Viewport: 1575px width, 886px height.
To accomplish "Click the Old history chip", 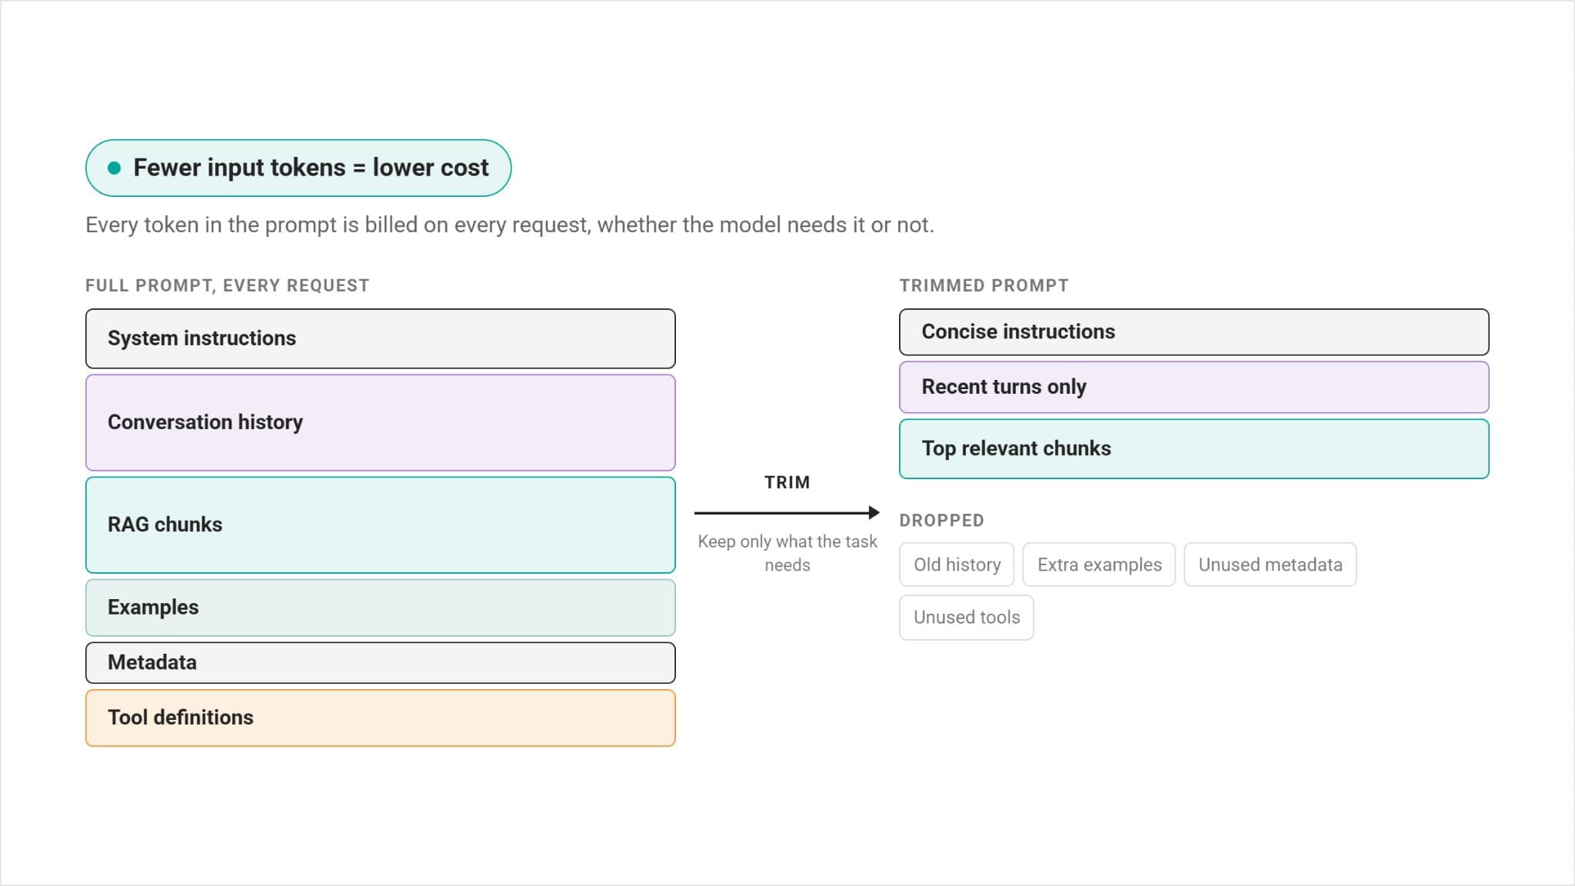I will point(957,565).
